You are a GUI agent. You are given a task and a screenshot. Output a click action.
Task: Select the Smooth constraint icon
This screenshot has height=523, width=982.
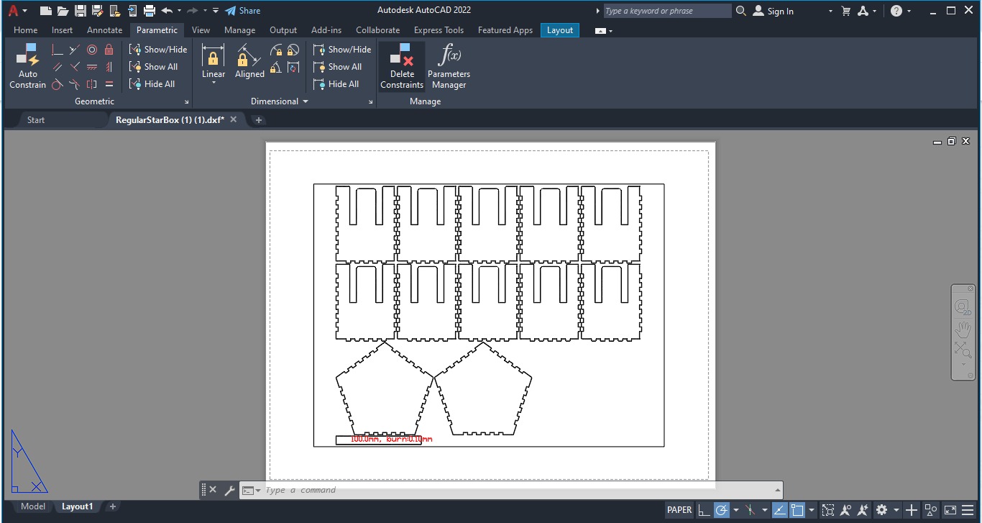click(x=75, y=84)
